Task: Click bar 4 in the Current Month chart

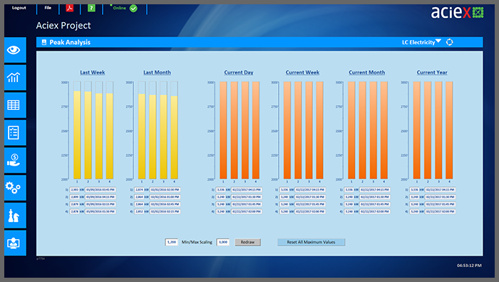Action: tap(384, 131)
